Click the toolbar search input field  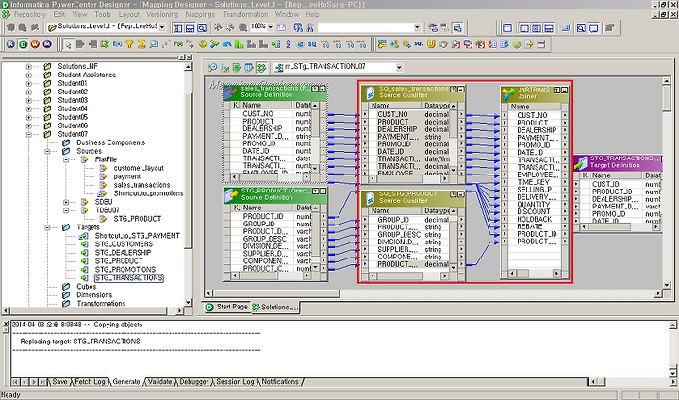[x=366, y=27]
